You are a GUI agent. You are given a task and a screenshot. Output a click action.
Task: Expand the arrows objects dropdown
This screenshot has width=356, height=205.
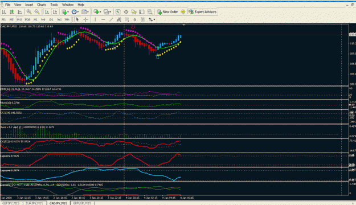[152, 20]
